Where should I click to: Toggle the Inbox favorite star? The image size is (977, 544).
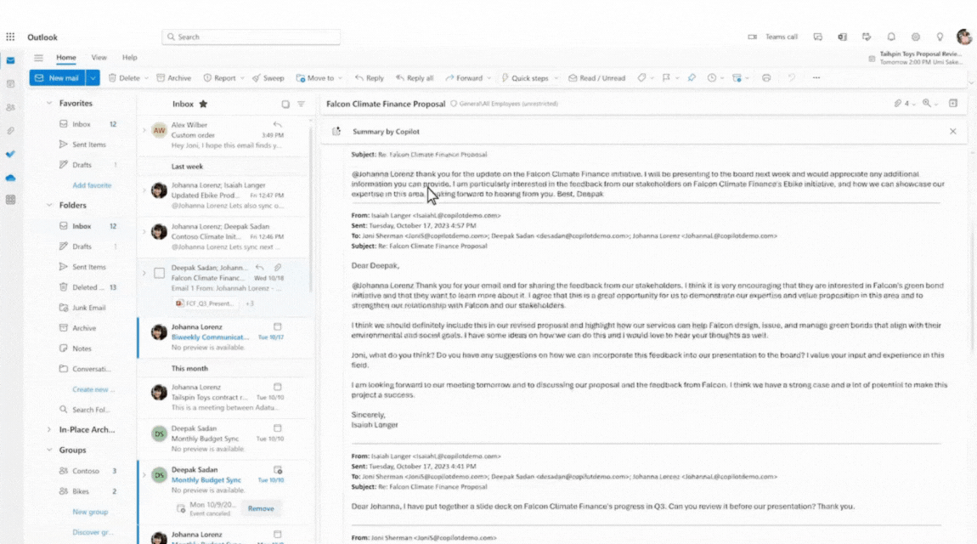click(x=205, y=104)
